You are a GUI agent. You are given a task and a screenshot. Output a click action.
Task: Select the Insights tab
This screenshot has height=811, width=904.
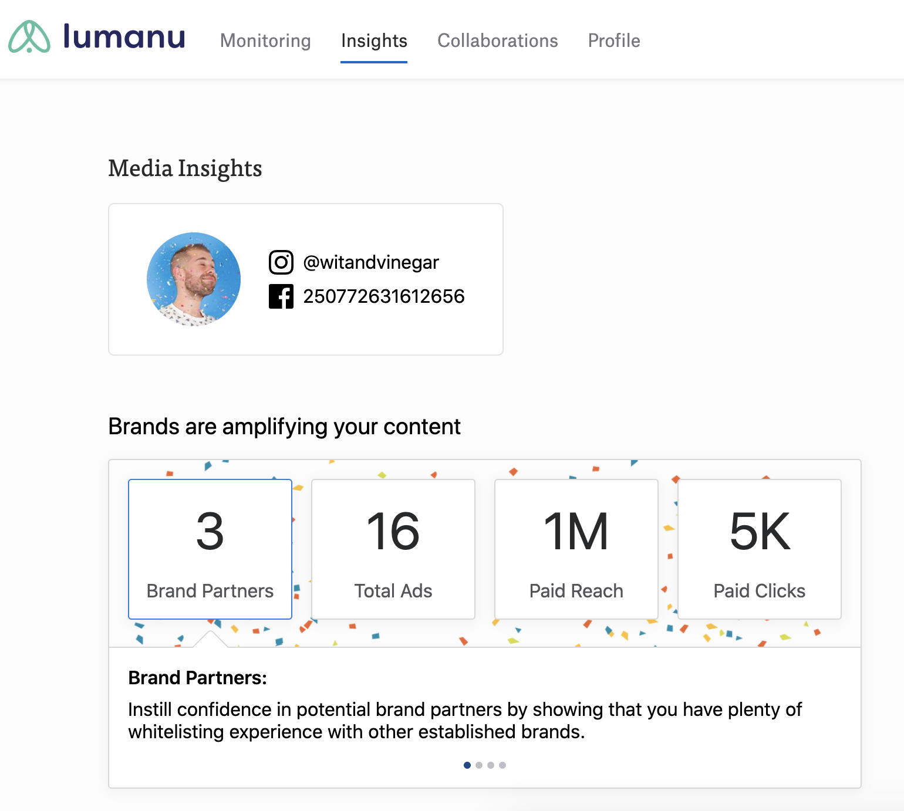coord(374,40)
